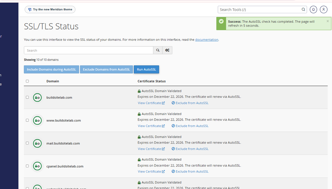Click the Domain column header
This screenshot has height=189, width=332.
click(53, 81)
